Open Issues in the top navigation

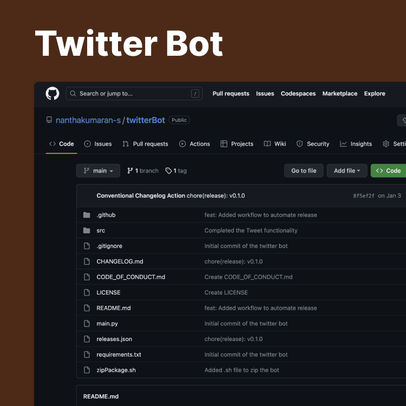[265, 94]
